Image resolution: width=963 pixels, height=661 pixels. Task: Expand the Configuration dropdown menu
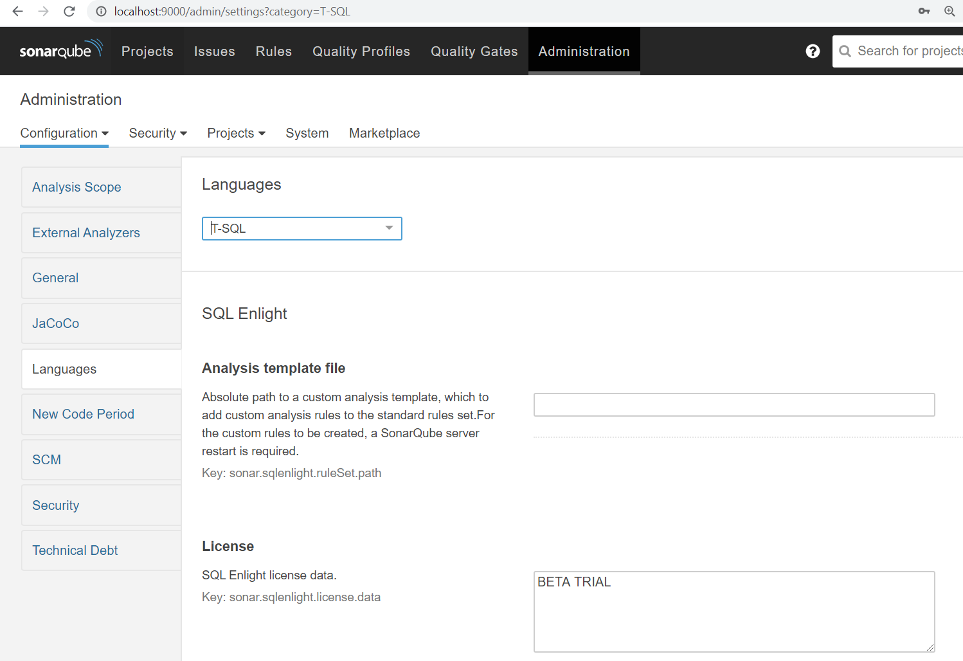pyautogui.click(x=64, y=133)
